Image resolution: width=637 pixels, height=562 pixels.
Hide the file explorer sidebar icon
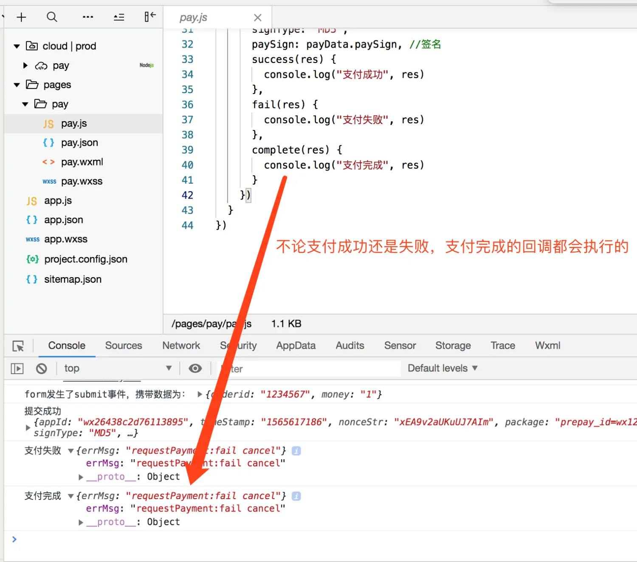click(x=150, y=17)
